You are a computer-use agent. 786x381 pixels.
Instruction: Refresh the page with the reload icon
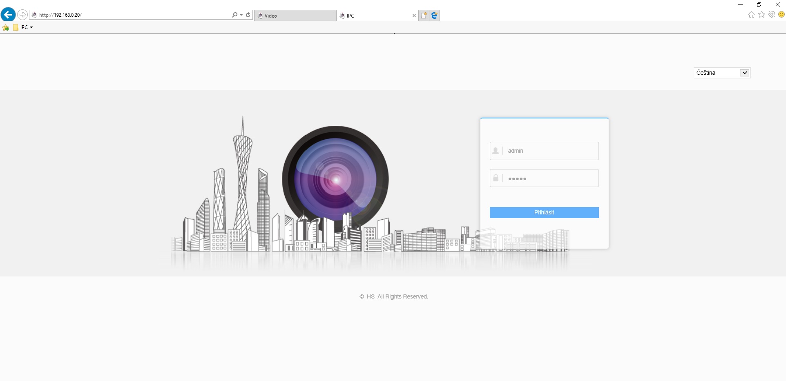248,15
